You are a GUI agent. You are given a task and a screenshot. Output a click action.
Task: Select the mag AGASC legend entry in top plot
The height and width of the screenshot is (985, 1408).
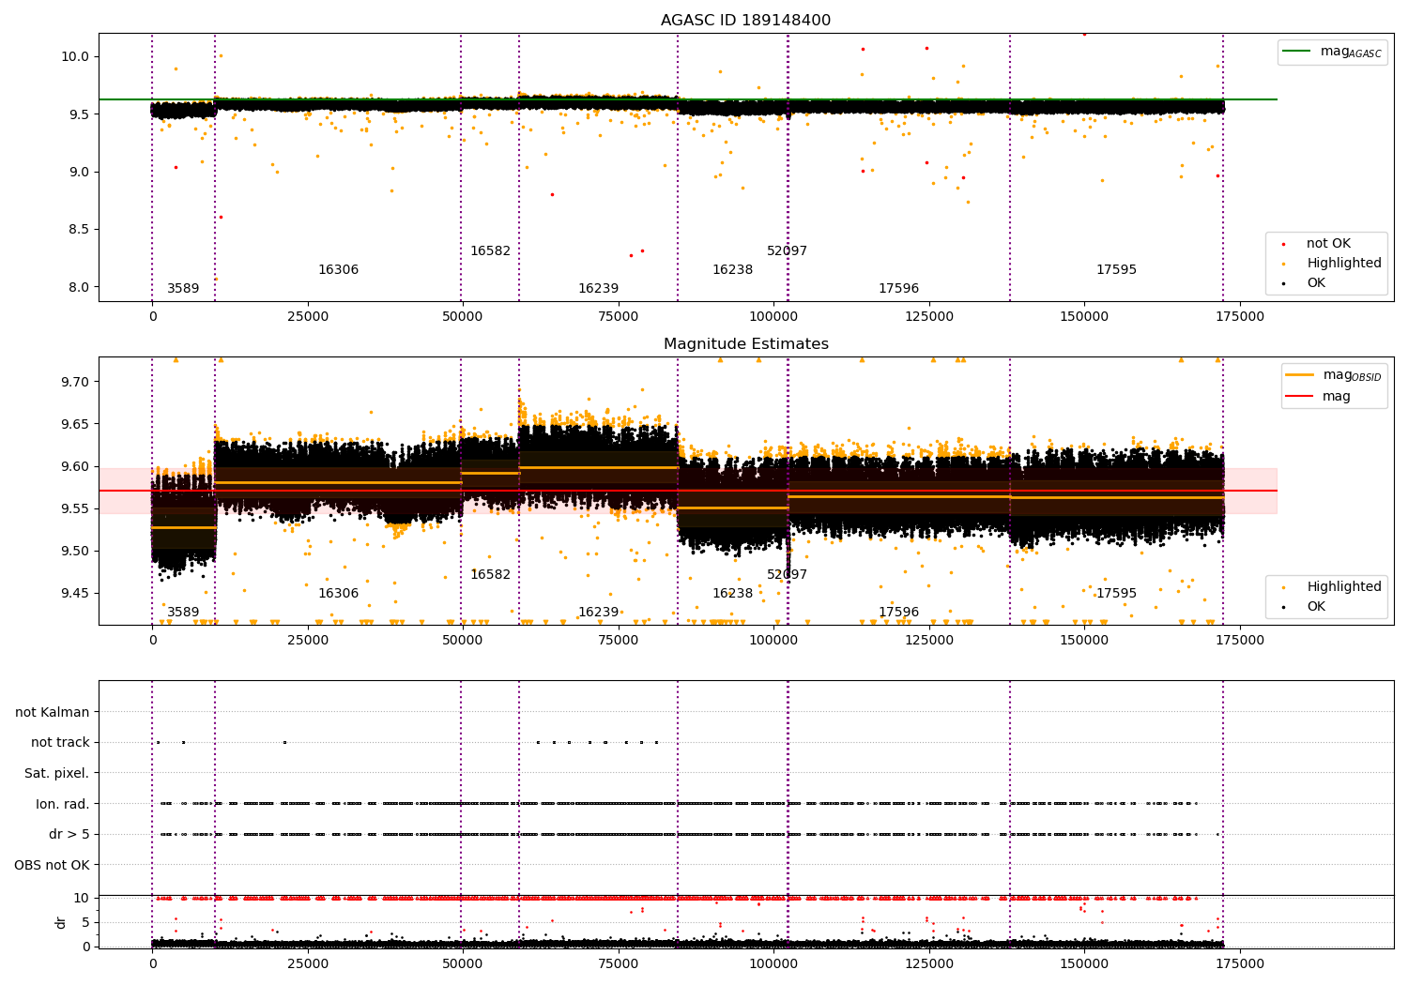click(1332, 53)
